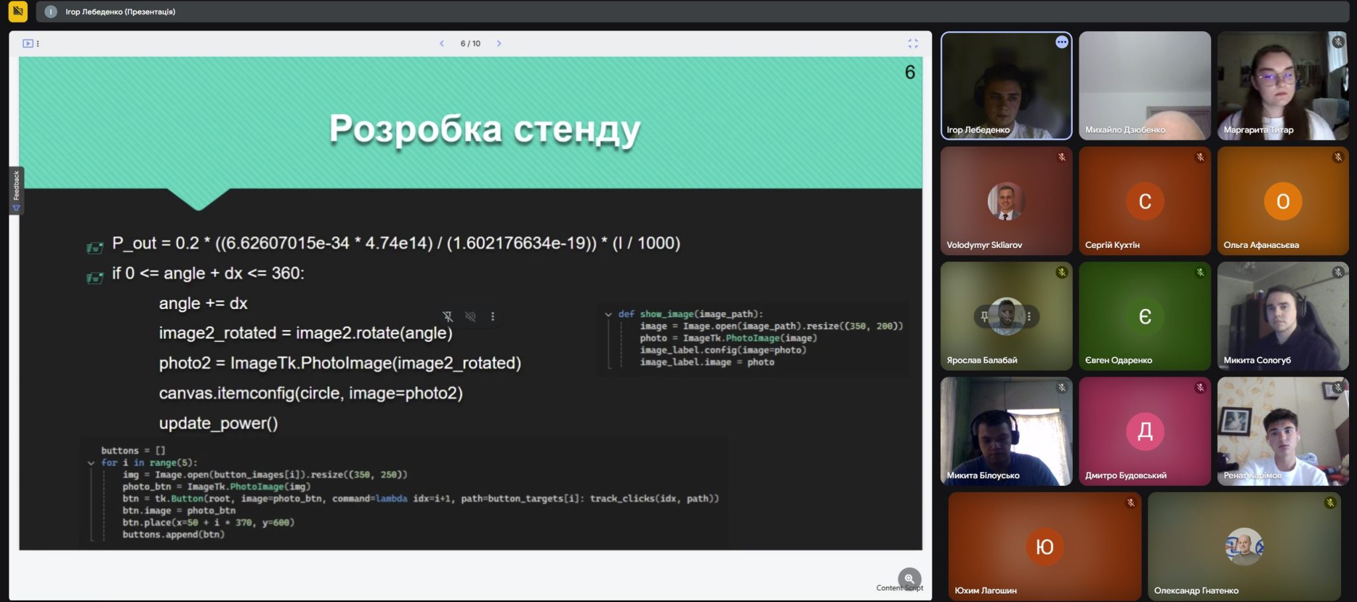1357x602 pixels.
Task: Click the 'update_power()' line on slide
Action: click(x=218, y=423)
